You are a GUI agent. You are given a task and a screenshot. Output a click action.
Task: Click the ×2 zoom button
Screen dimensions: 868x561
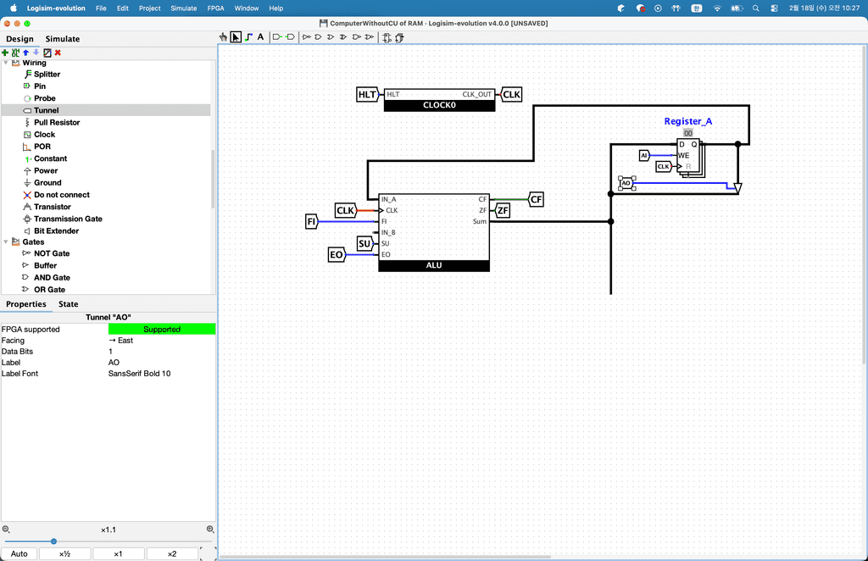click(171, 554)
